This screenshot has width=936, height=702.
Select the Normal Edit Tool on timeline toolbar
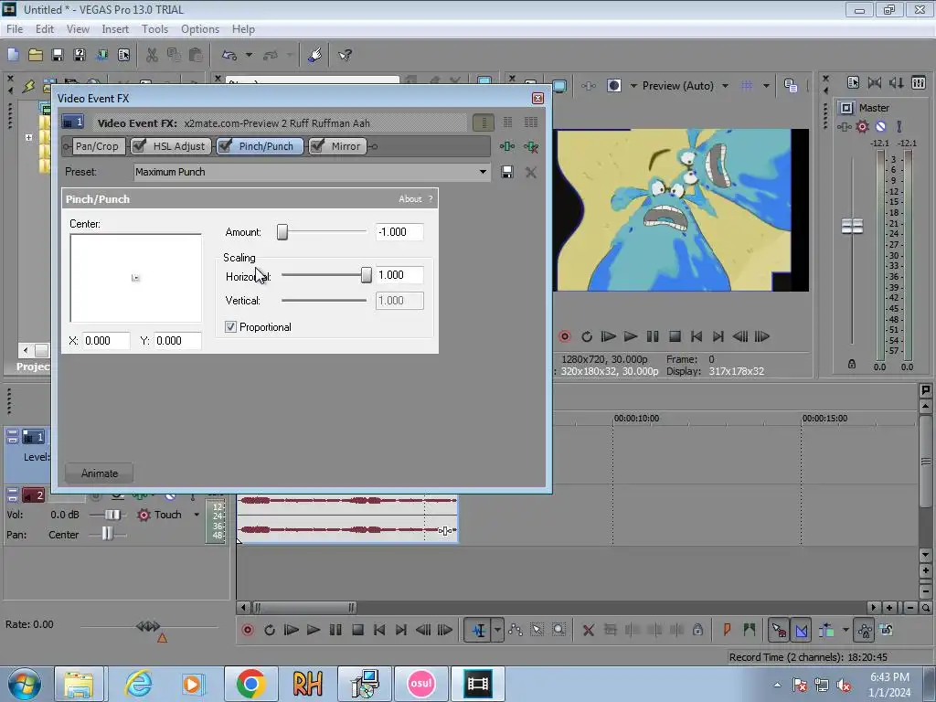point(478,630)
